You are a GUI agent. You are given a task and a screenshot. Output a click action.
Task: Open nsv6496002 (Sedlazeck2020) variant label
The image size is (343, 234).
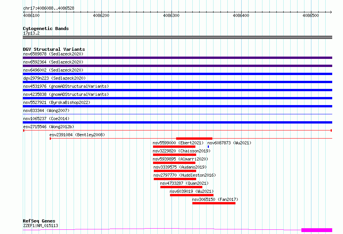click(x=53, y=70)
